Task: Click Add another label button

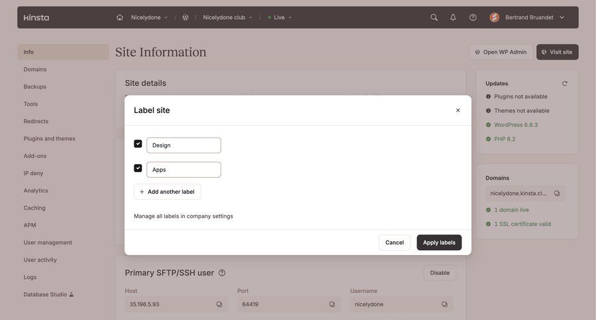Action: click(x=168, y=192)
